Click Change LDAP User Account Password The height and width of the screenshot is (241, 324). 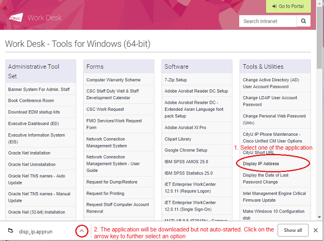click(270, 101)
